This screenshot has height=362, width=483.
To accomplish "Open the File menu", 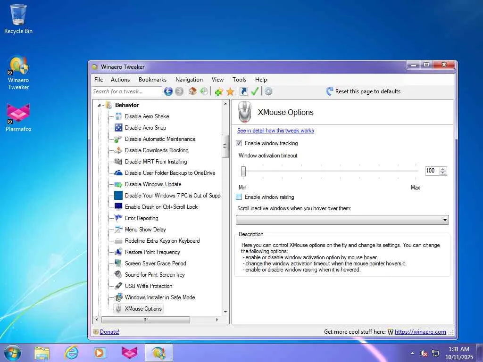I will click(x=99, y=79).
